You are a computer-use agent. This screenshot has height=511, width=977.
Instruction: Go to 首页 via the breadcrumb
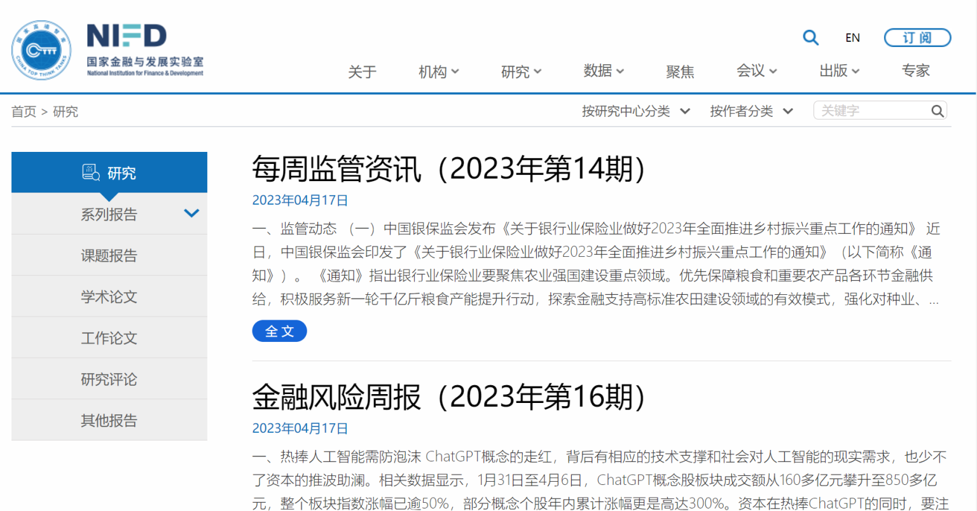point(24,111)
